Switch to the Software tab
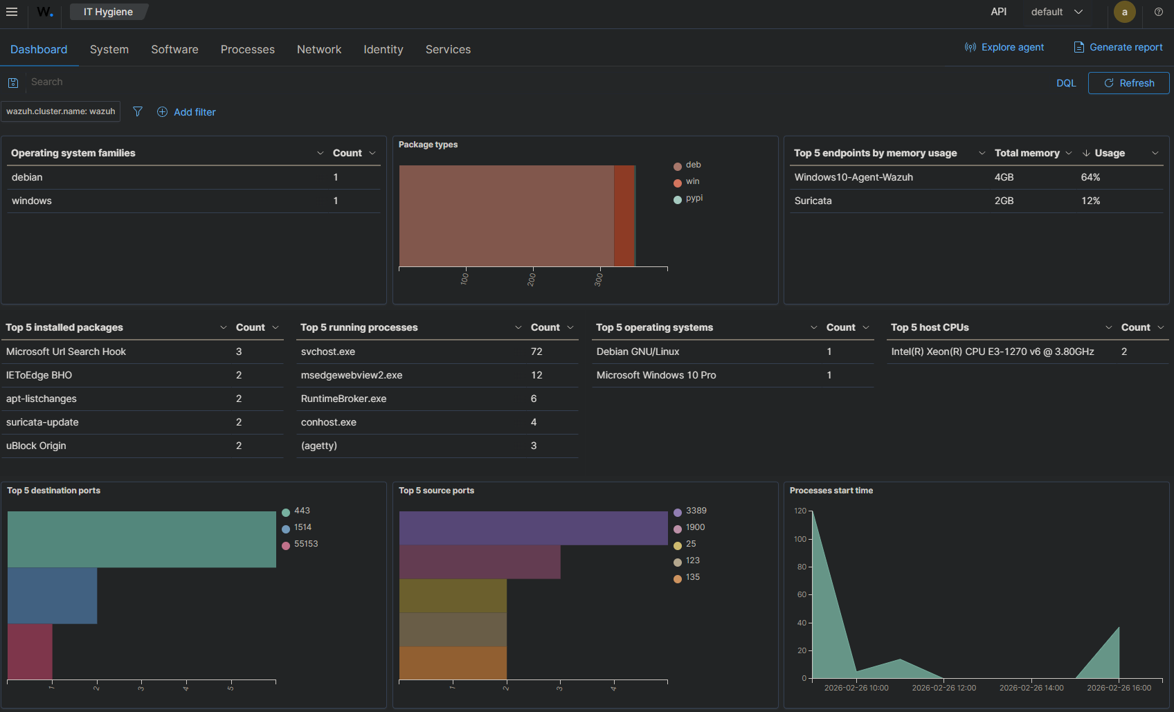1174x712 pixels. [x=174, y=49]
